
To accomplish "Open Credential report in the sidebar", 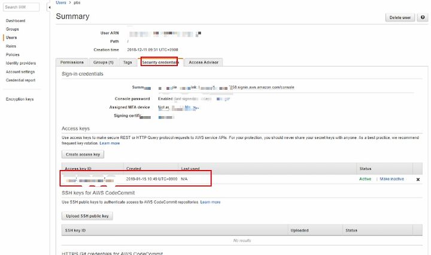I will [20, 80].
